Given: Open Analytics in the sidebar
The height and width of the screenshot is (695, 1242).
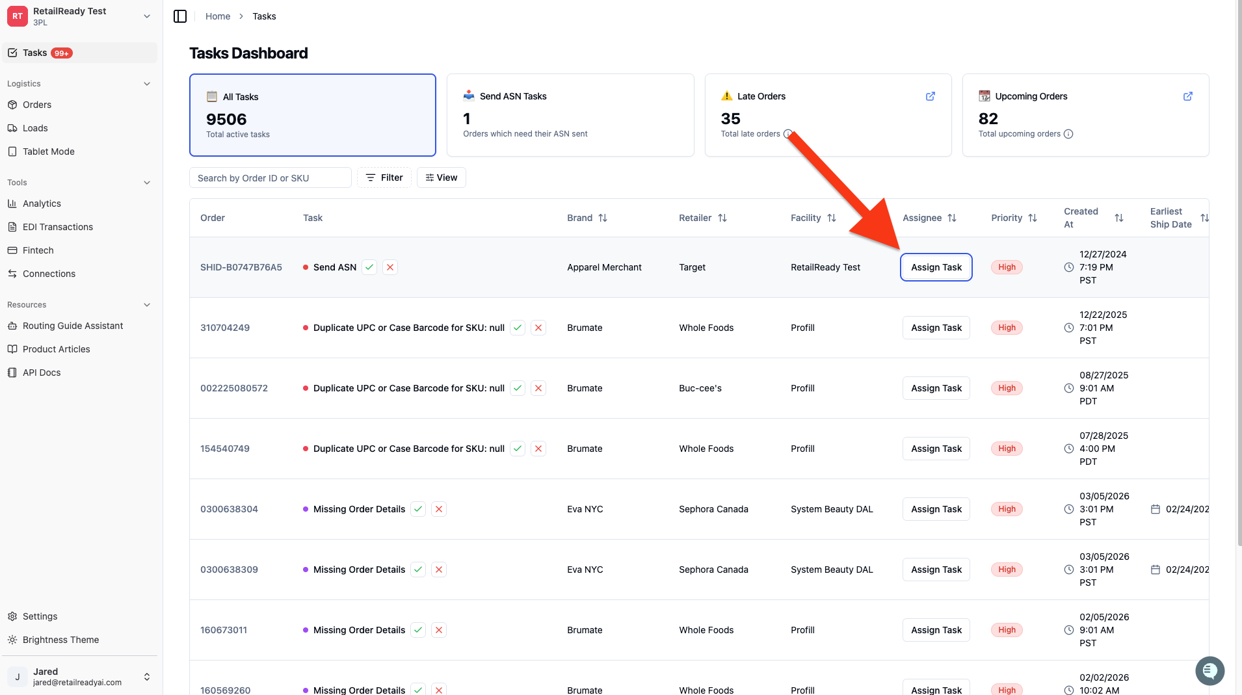Looking at the screenshot, I should (79, 203).
